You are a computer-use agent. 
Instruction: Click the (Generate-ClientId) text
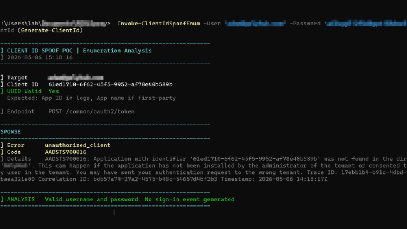click(50, 30)
